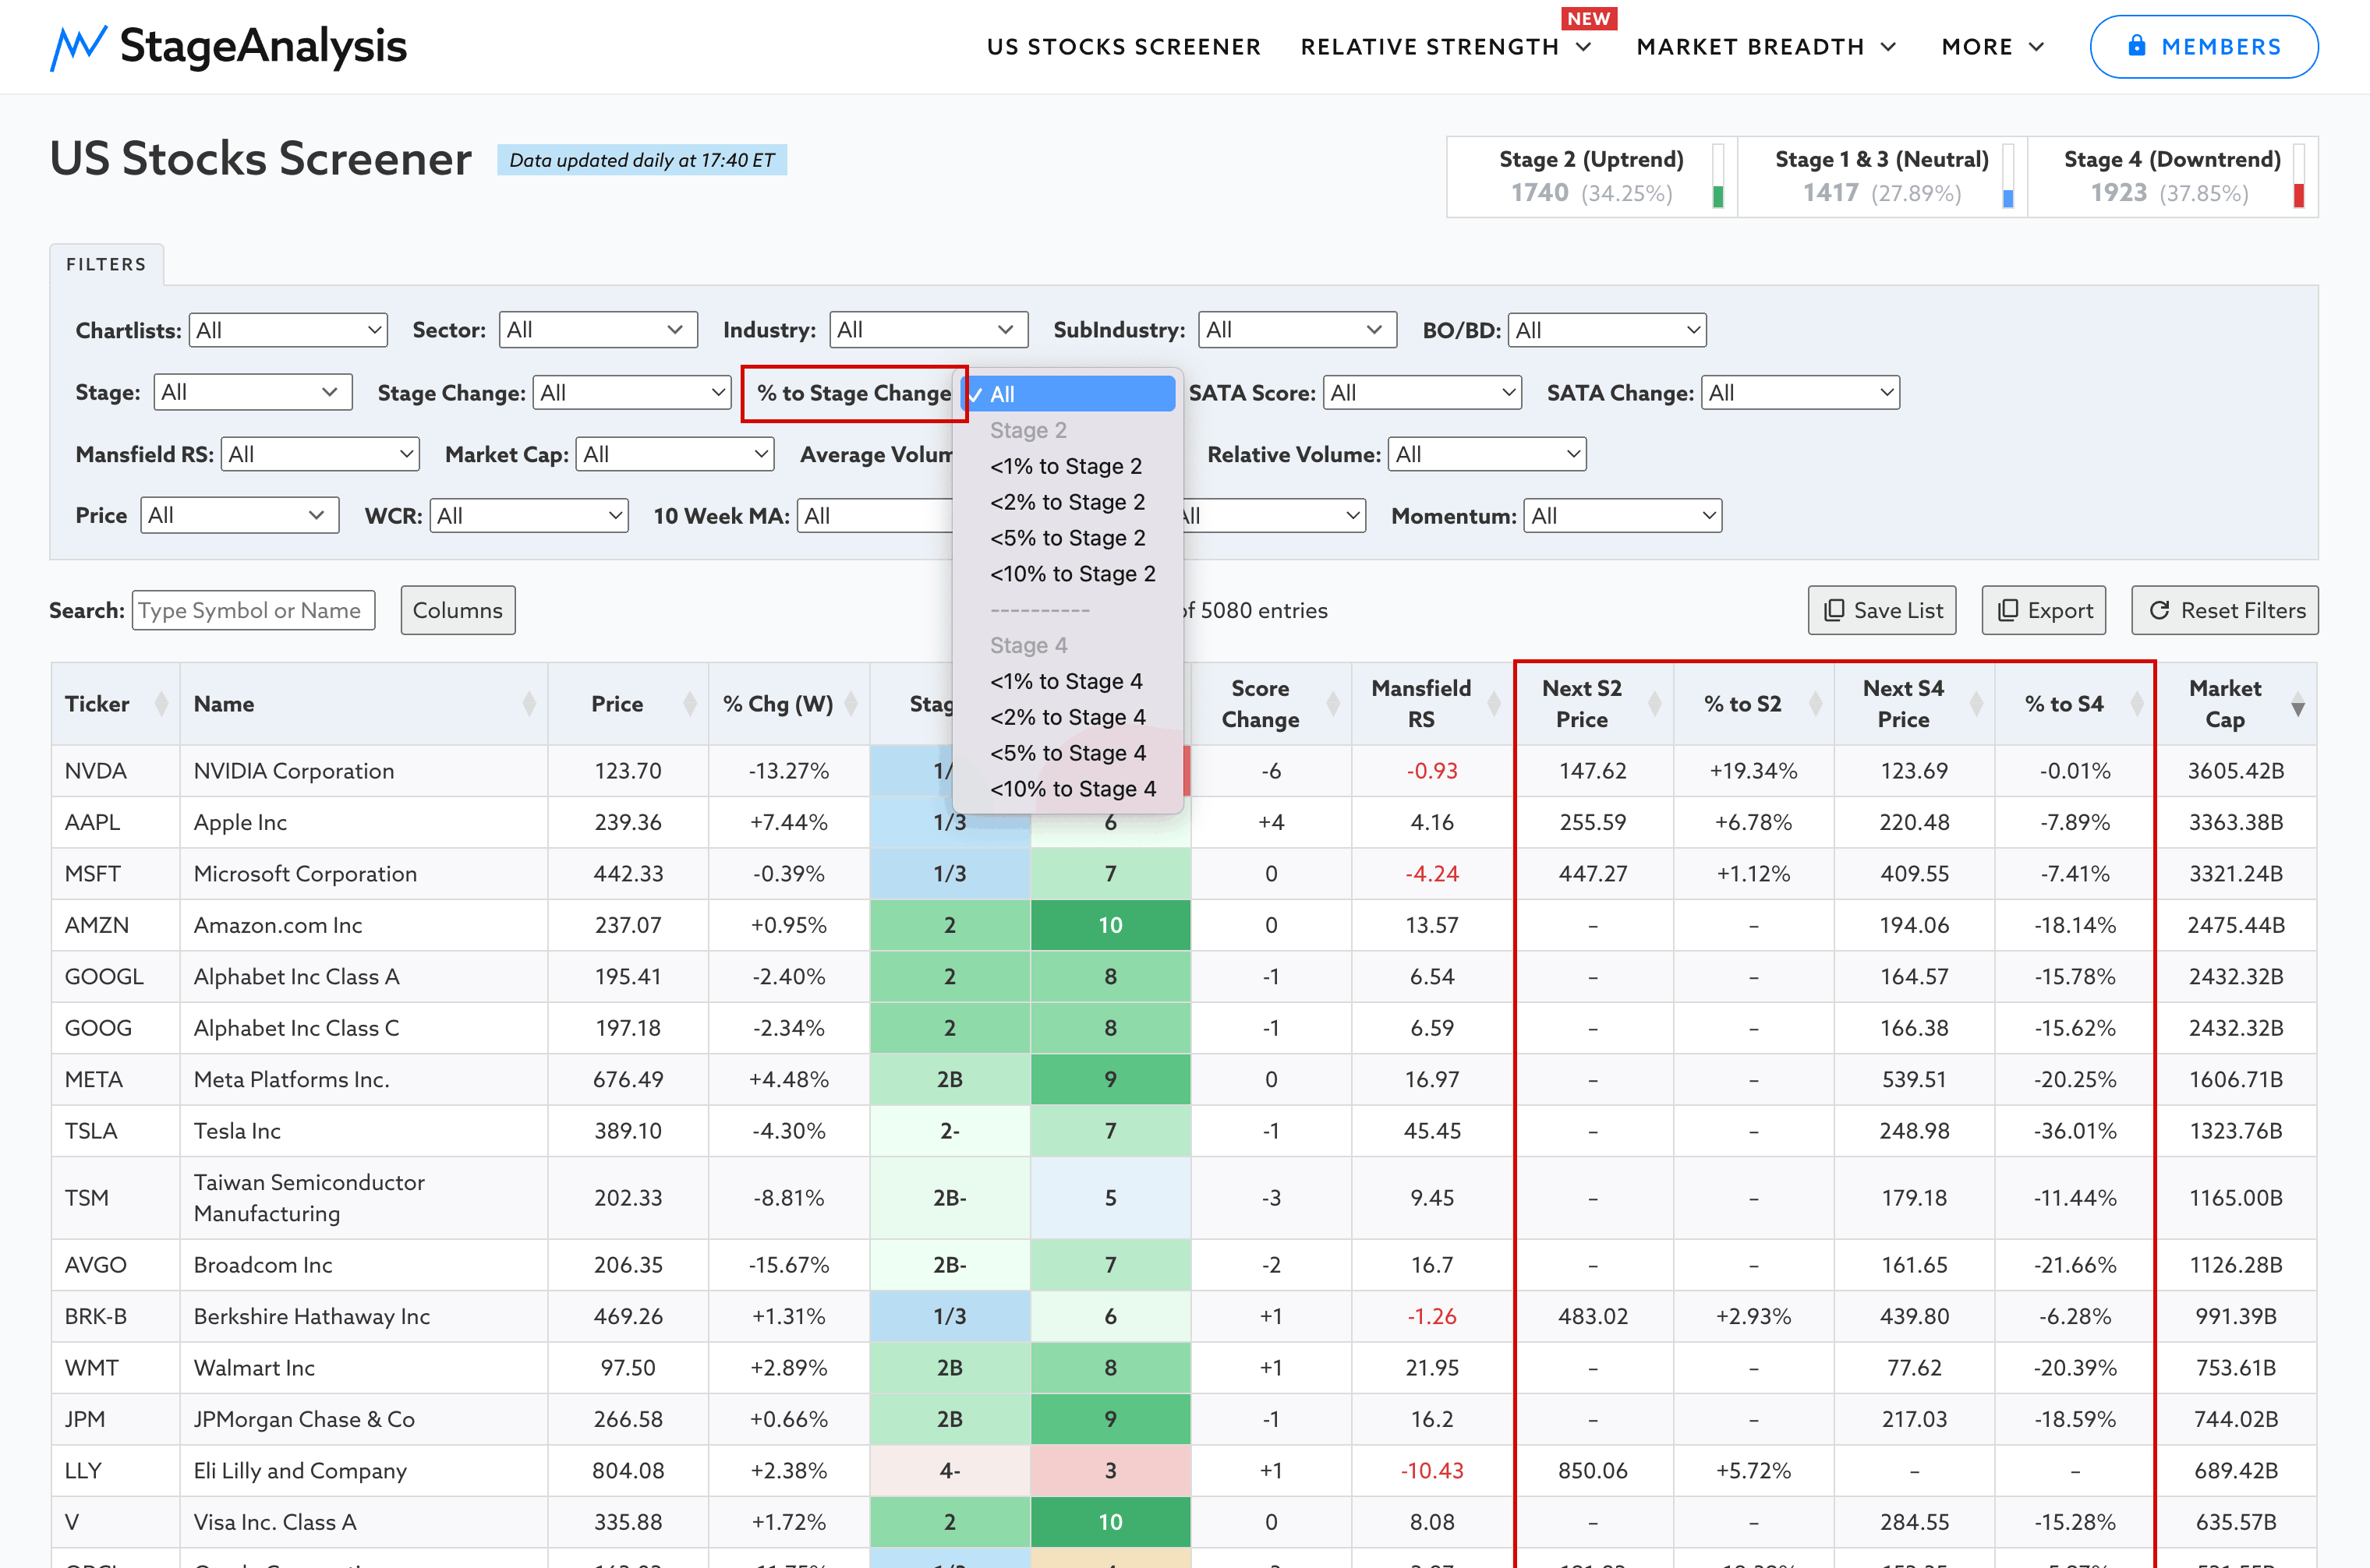Image resolution: width=2370 pixels, height=1568 pixels.
Task: Open the Stage filter dropdown
Action: pos(253,392)
